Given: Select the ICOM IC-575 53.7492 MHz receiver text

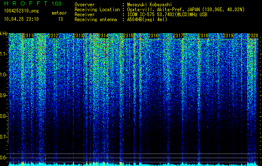Looking at the screenshot, I should tap(167, 15).
